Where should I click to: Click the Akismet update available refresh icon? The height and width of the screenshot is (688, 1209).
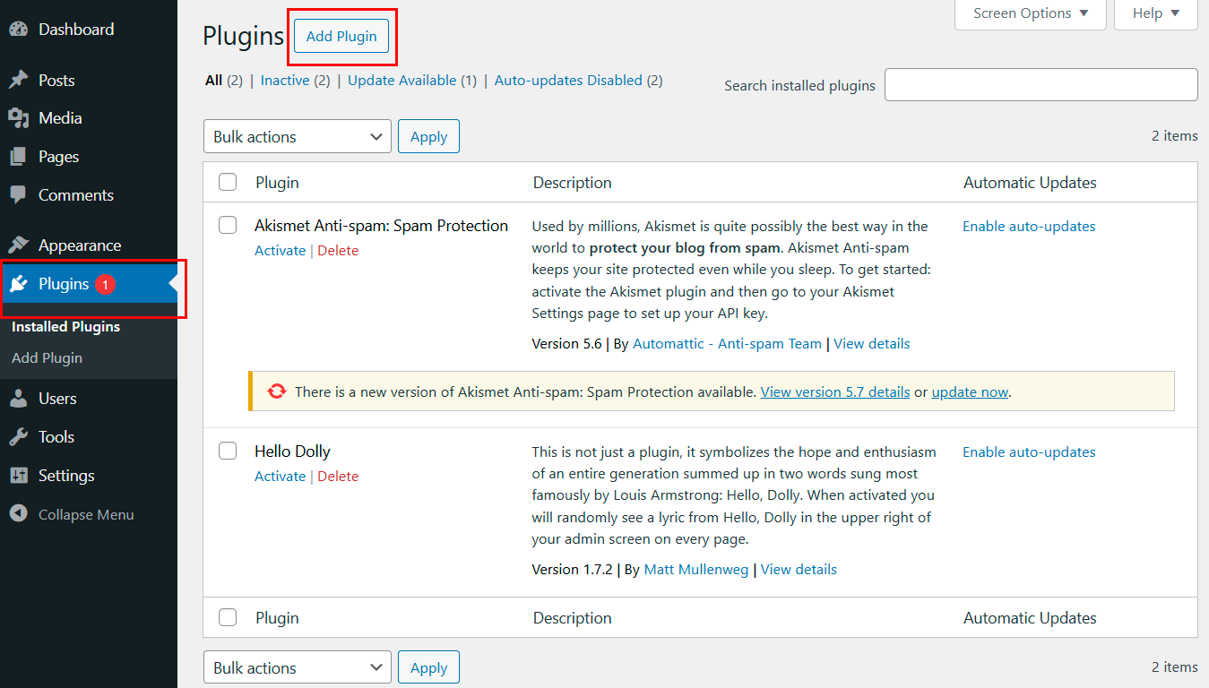(x=277, y=391)
